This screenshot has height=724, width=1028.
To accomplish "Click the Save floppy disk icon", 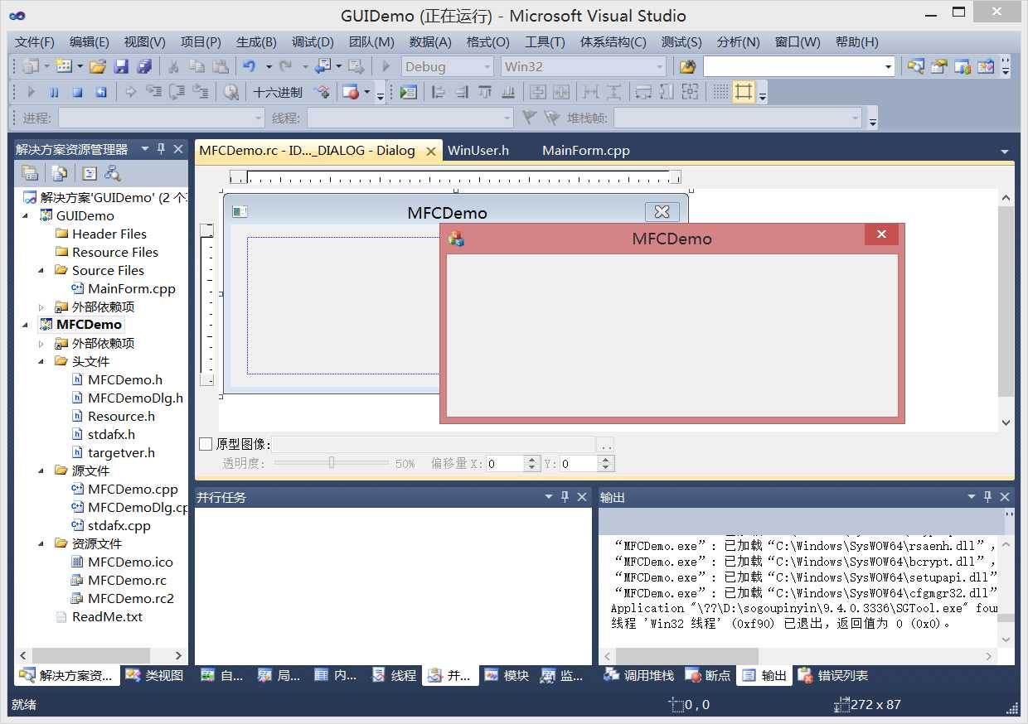I will click(121, 67).
